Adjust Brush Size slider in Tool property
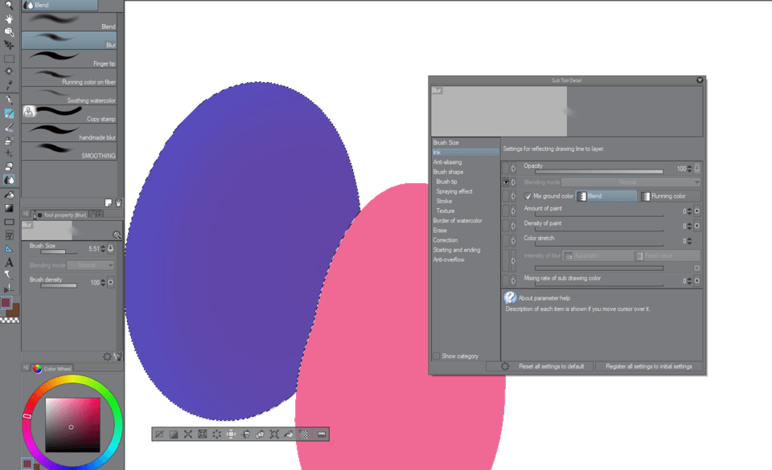The image size is (772, 470). click(59, 251)
